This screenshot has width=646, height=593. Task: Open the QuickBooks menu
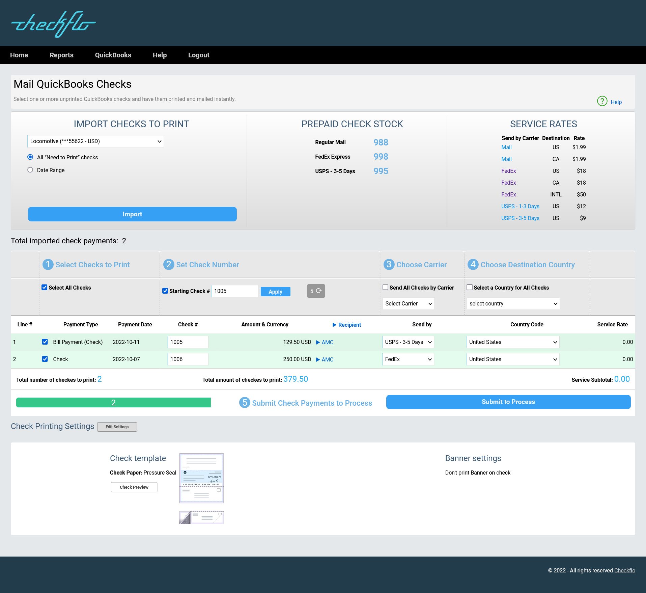(113, 55)
